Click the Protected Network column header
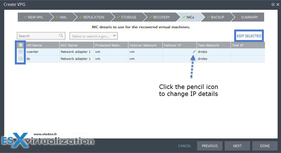Viewport: 281px width, 153px height. pyautogui.click(x=111, y=45)
